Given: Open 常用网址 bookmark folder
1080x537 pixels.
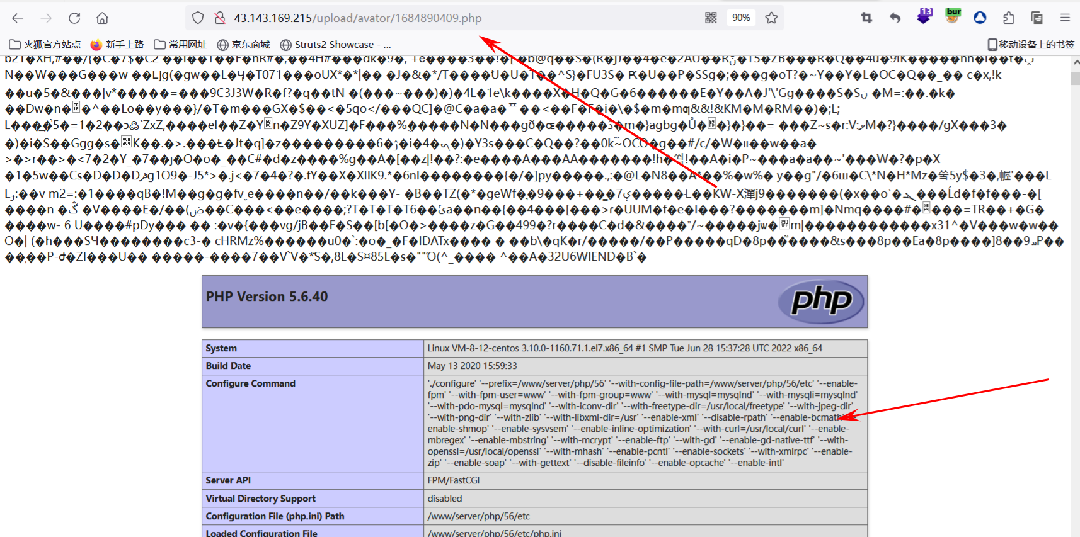Looking at the screenshot, I should click(180, 45).
